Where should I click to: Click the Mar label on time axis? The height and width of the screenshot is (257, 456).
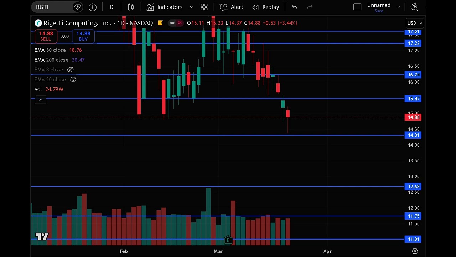coord(218,251)
